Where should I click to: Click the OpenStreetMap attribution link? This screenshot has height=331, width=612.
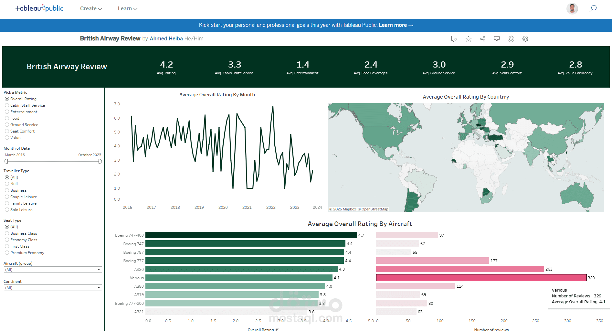click(x=373, y=209)
